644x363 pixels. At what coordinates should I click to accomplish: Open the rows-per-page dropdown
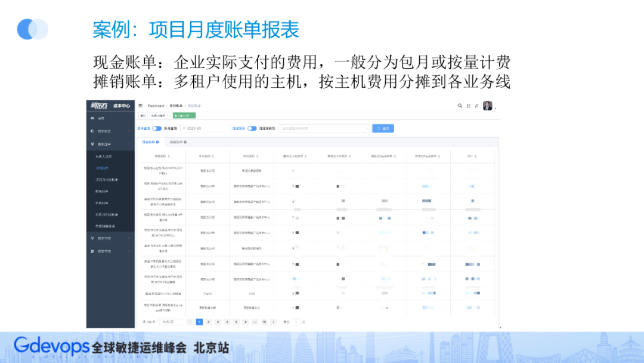pyautogui.click(x=170, y=322)
